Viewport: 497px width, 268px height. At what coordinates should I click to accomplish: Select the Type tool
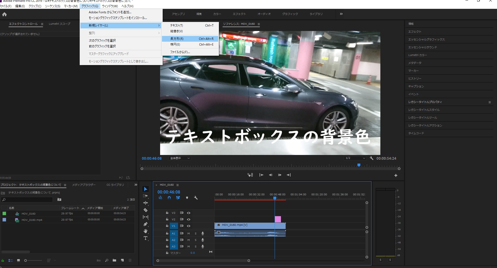pos(146,238)
